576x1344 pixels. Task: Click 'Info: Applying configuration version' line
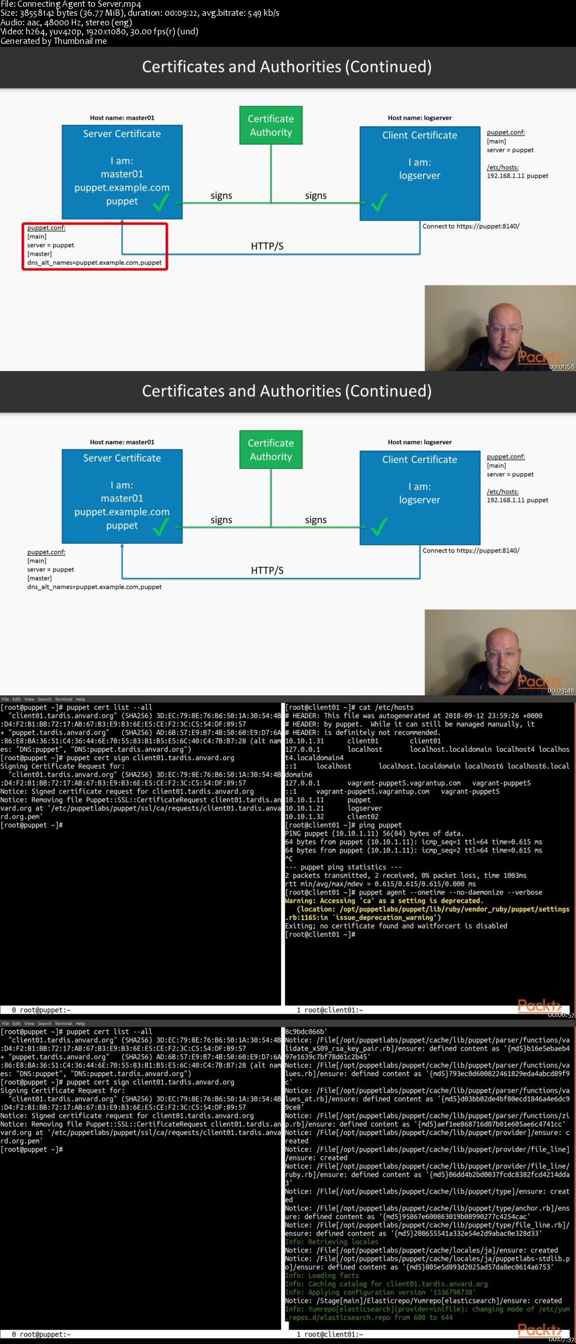click(x=380, y=1292)
